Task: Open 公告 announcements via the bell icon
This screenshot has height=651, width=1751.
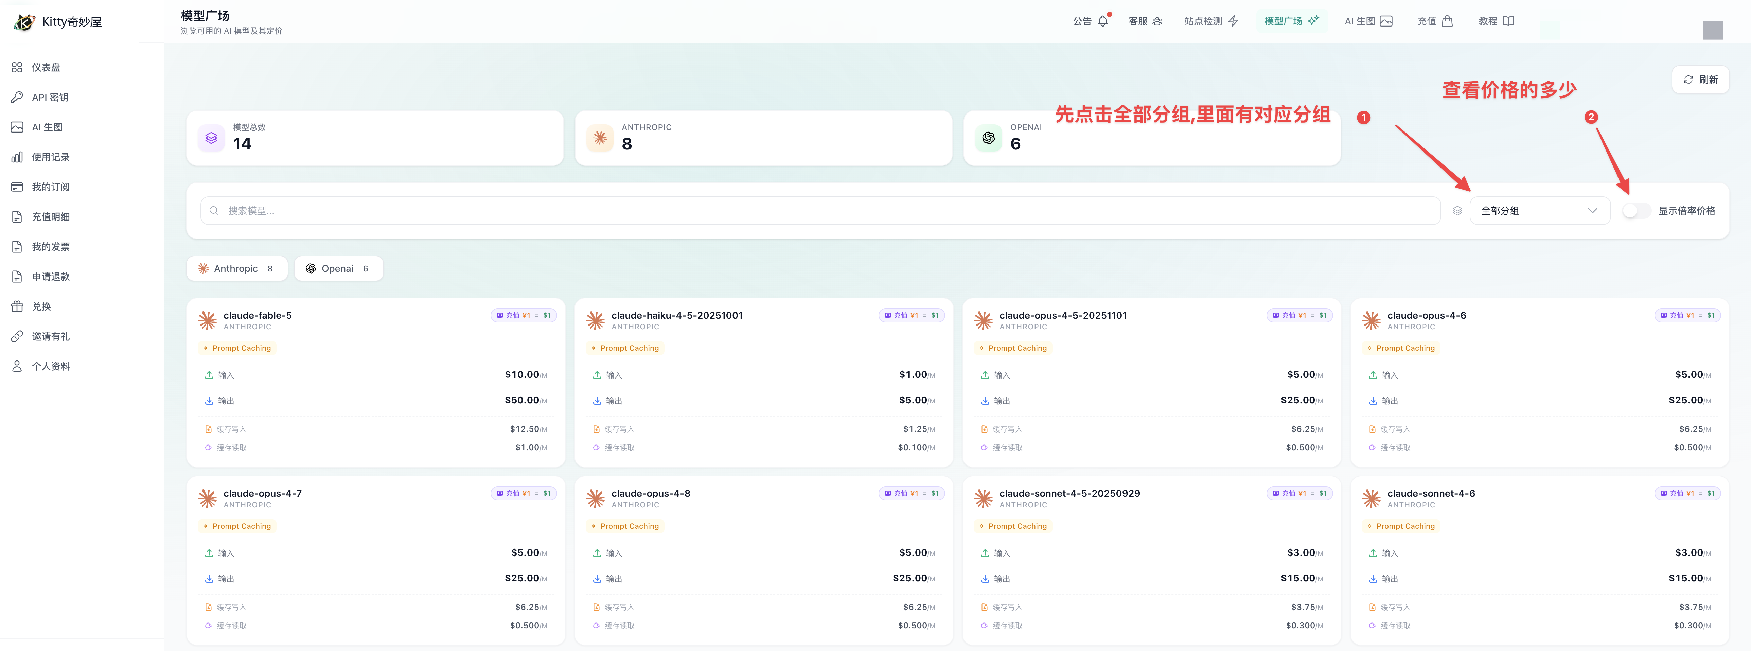Action: click(x=1102, y=21)
